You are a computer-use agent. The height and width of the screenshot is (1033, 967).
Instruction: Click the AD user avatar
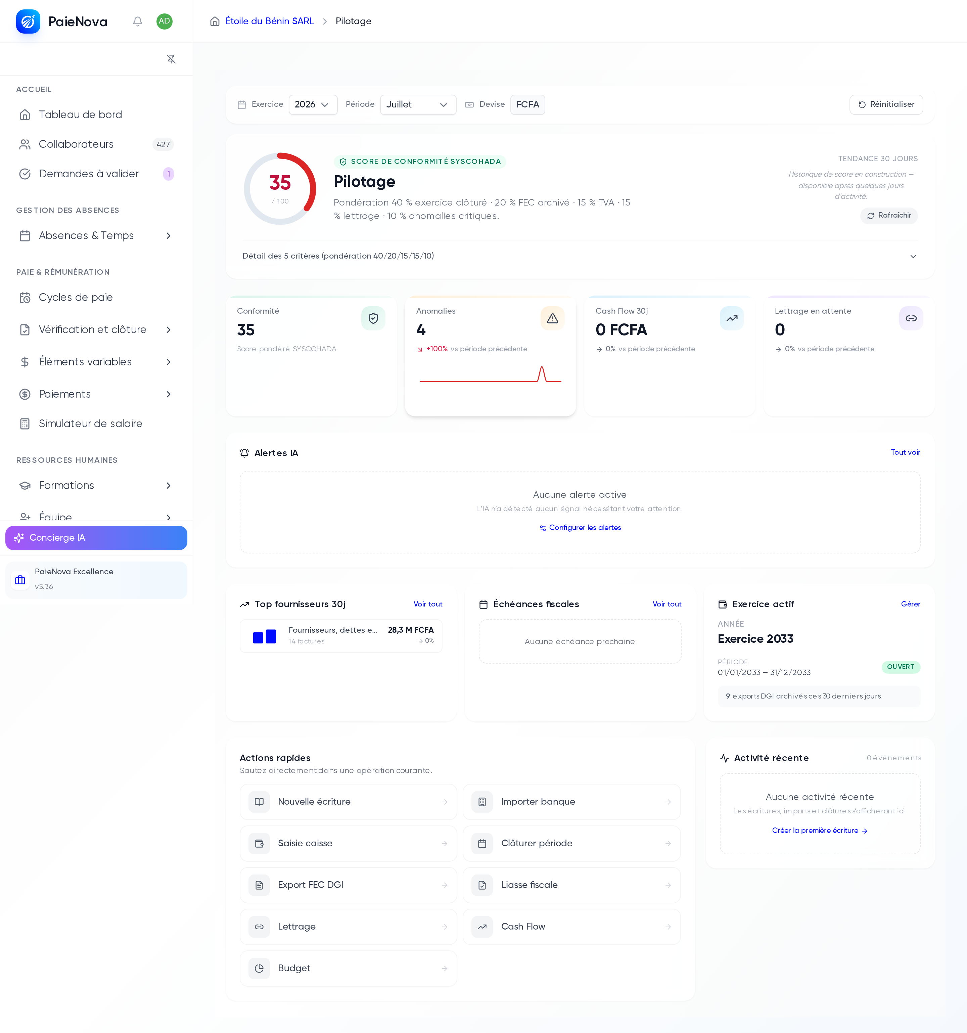tap(164, 21)
